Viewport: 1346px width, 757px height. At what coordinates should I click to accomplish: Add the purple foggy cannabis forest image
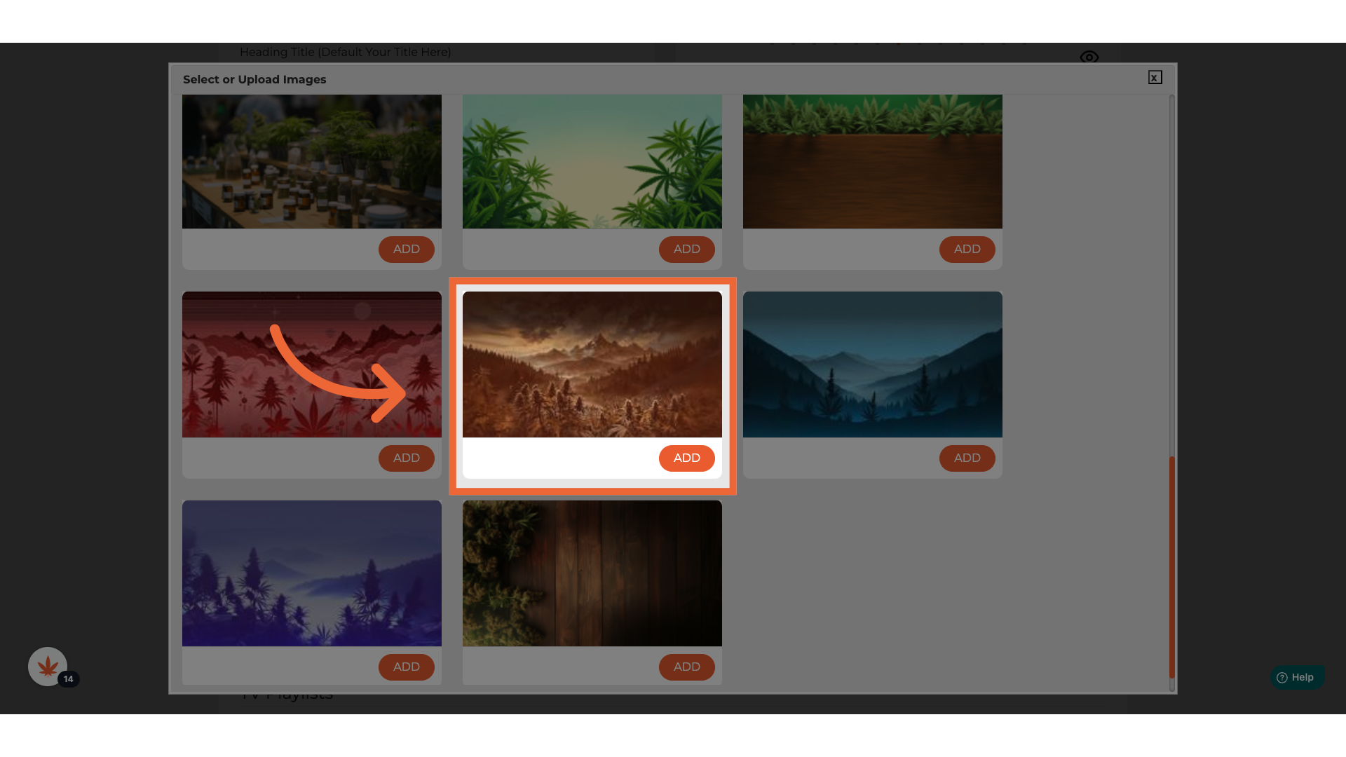pos(406,667)
